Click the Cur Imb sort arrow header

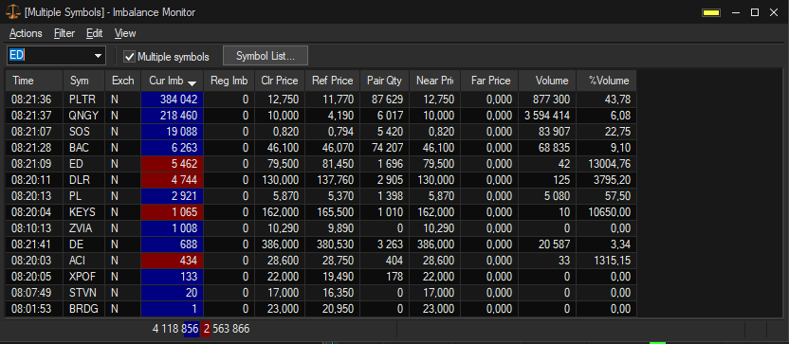pos(172,81)
